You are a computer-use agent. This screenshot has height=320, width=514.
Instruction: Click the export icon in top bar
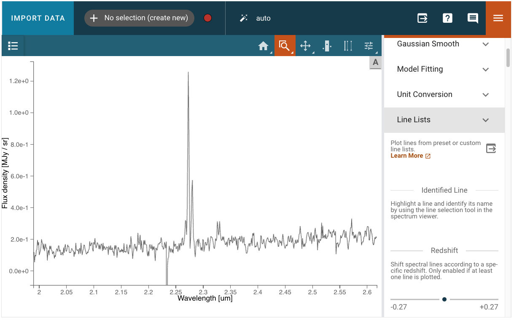tap(422, 18)
